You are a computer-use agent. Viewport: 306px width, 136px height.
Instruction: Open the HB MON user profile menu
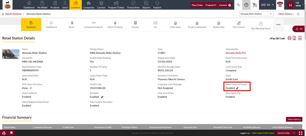(x=295, y=5)
